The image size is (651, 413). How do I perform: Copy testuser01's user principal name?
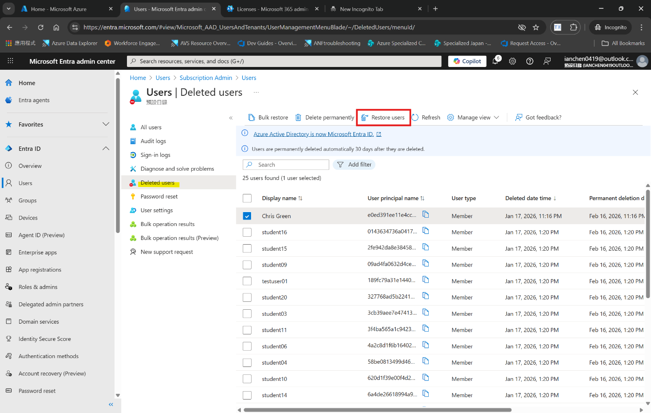[x=425, y=280]
